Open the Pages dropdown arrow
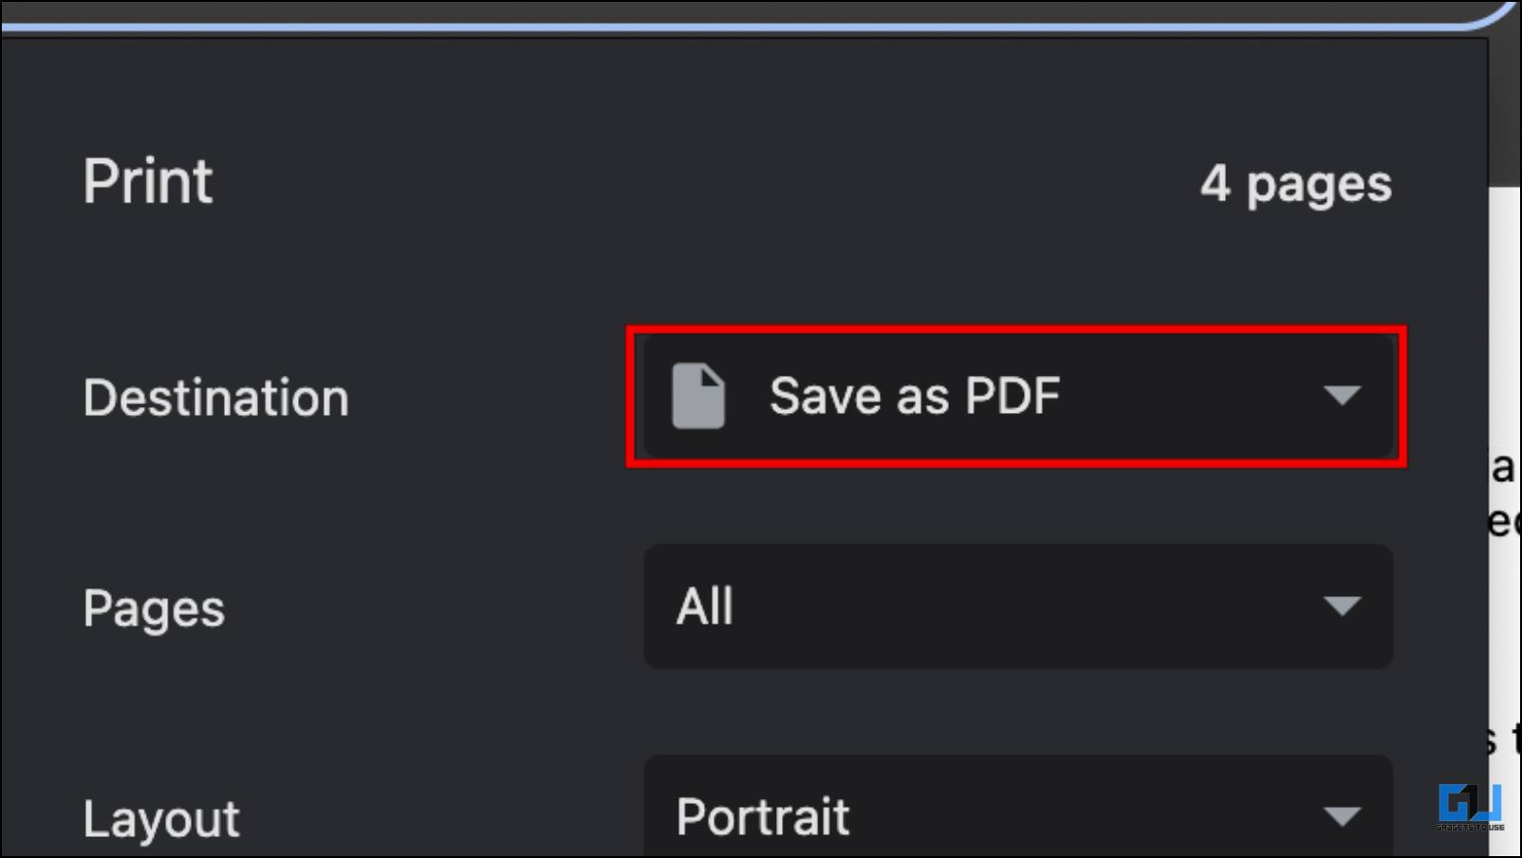The height and width of the screenshot is (858, 1522). [1342, 606]
